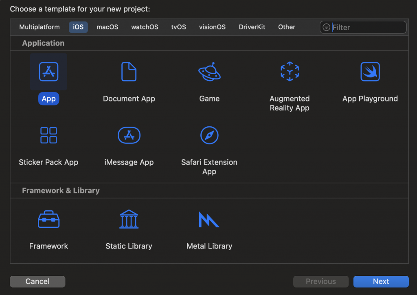Open the macOS templates tab

(107, 27)
